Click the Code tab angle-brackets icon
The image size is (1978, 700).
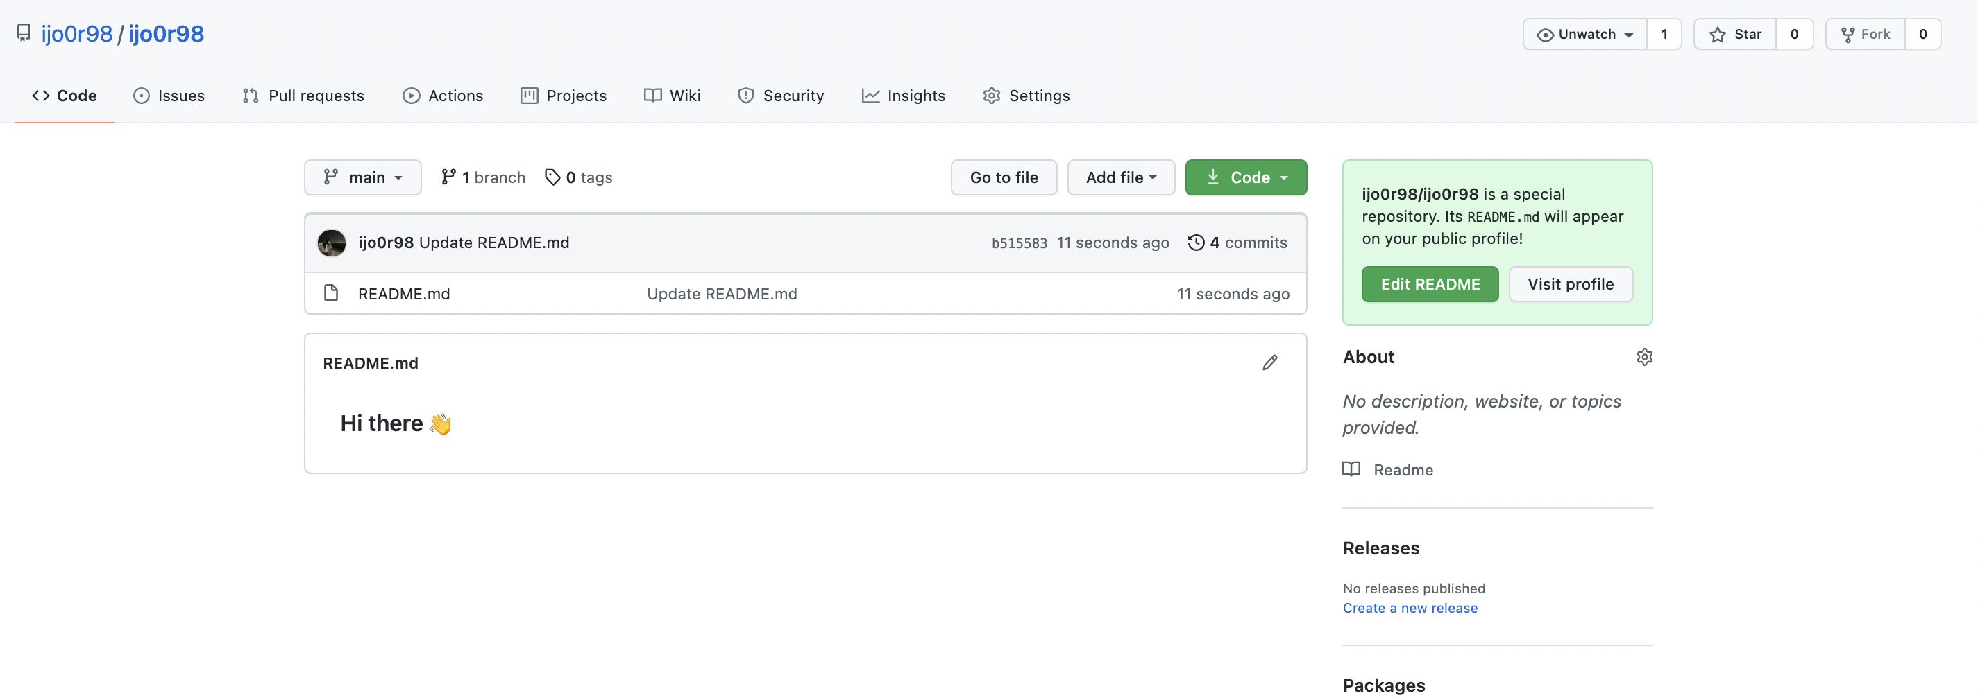click(41, 96)
